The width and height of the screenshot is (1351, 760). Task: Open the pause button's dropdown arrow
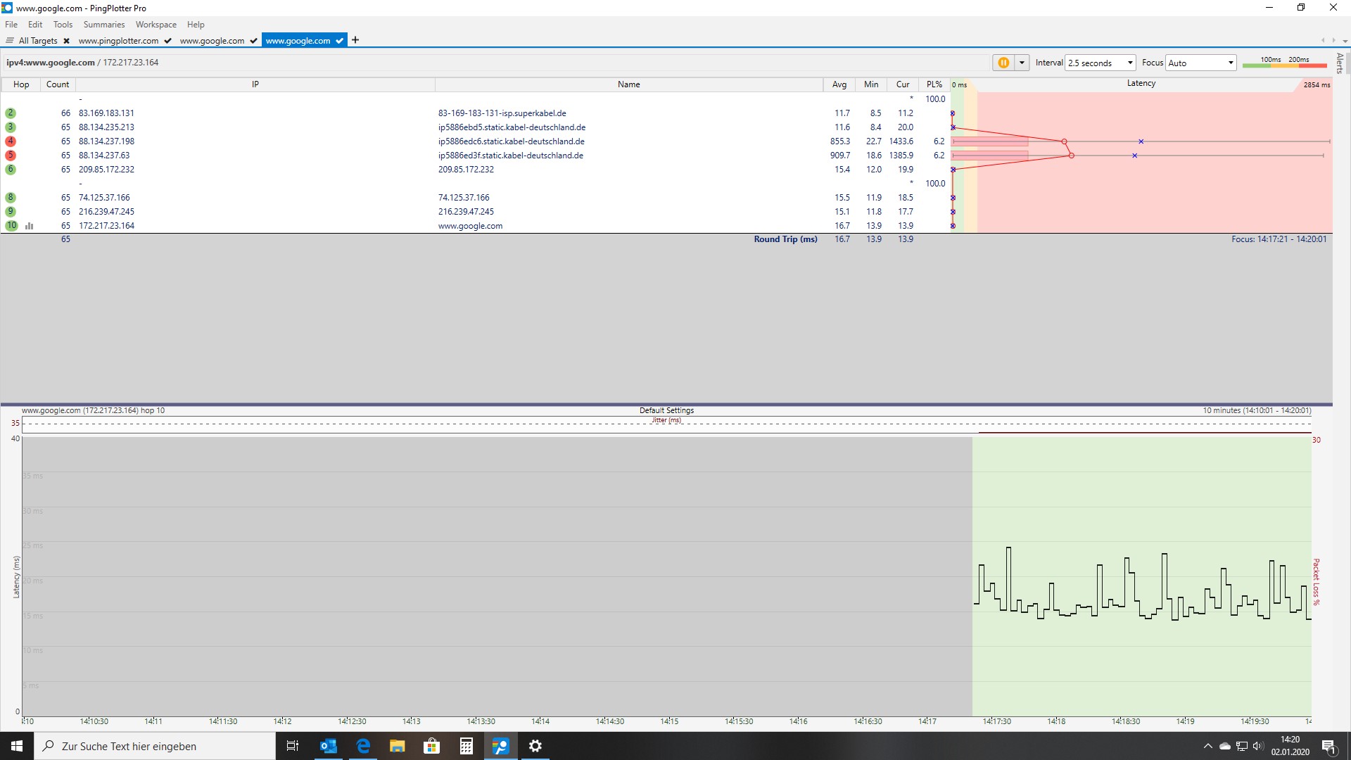1022,63
